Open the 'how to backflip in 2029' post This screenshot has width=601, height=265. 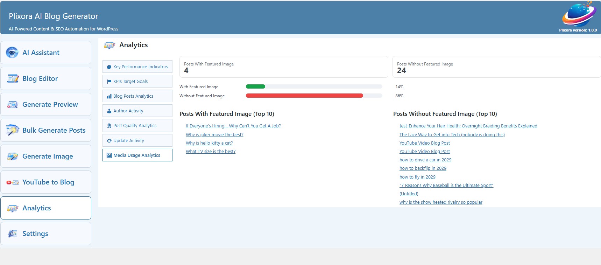point(423,168)
